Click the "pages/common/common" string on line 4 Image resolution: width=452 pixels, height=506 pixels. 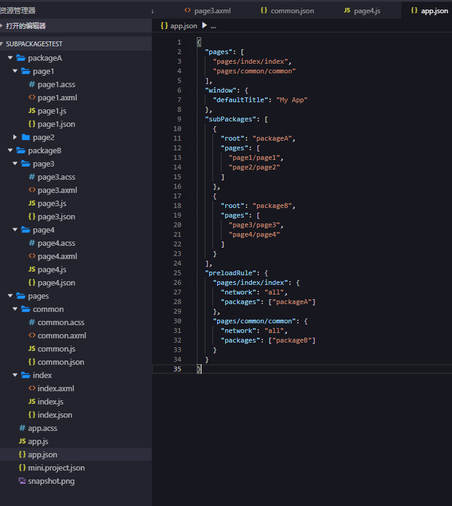tap(254, 71)
